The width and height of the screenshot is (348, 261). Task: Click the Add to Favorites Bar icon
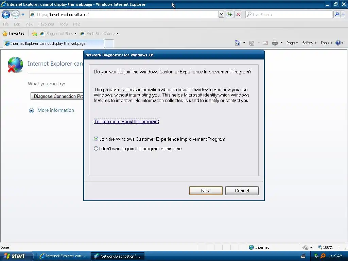click(x=35, y=34)
